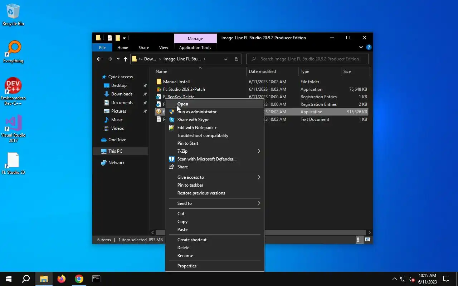Select This PC in navigation pane

pos(120,151)
